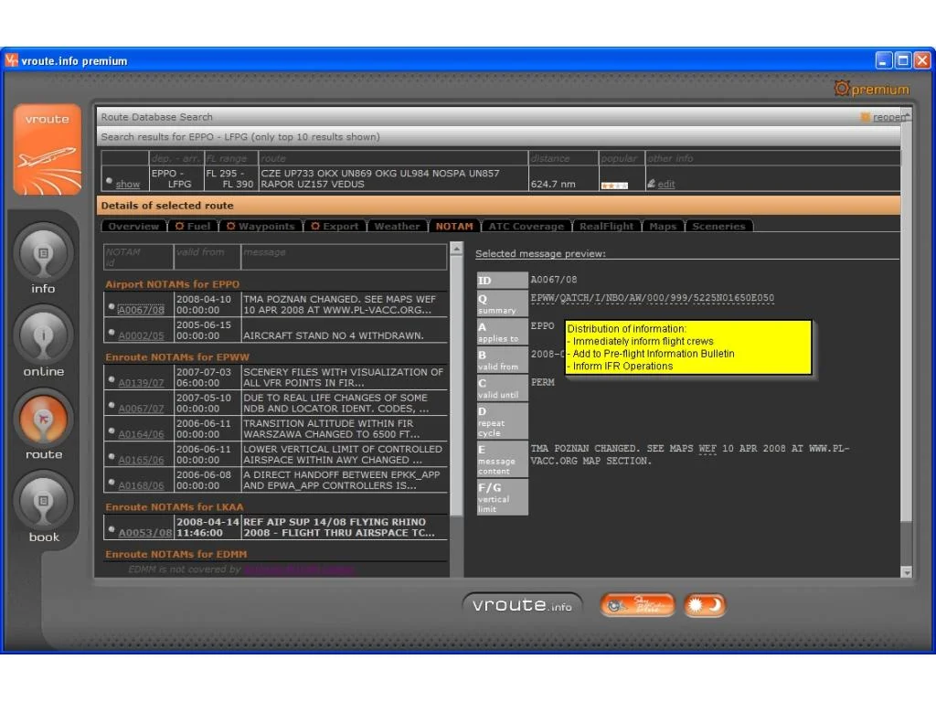Image resolution: width=936 pixels, height=702 pixels.
Task: Switch to the Waypoints tab
Action: point(261,227)
